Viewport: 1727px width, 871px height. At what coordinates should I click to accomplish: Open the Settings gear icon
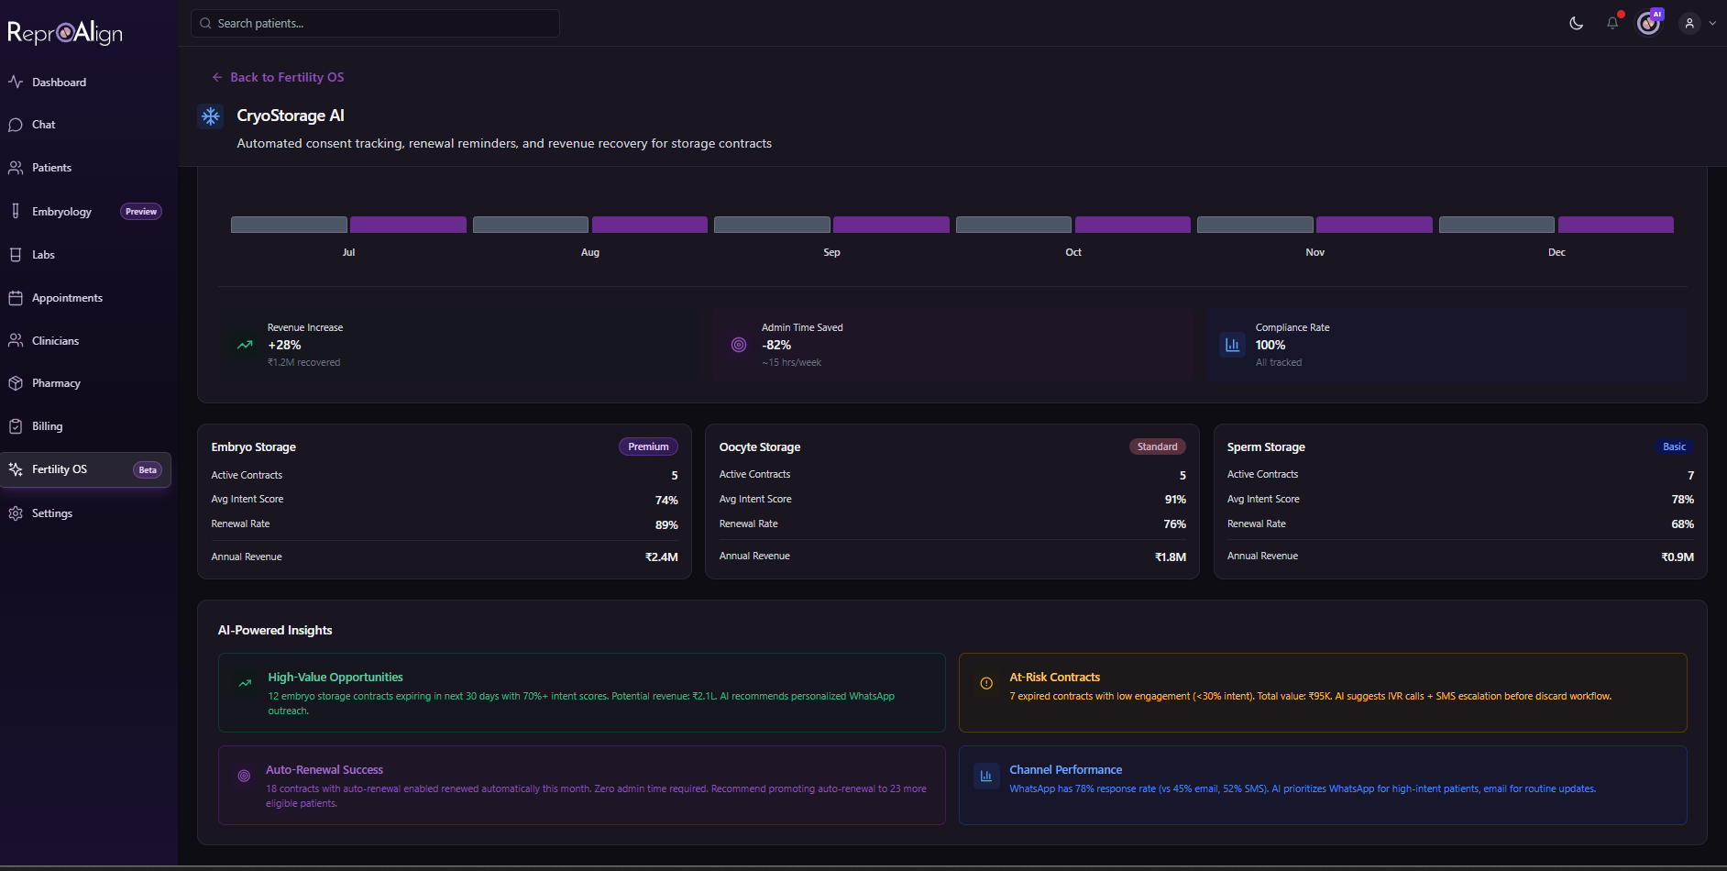pyautogui.click(x=16, y=513)
